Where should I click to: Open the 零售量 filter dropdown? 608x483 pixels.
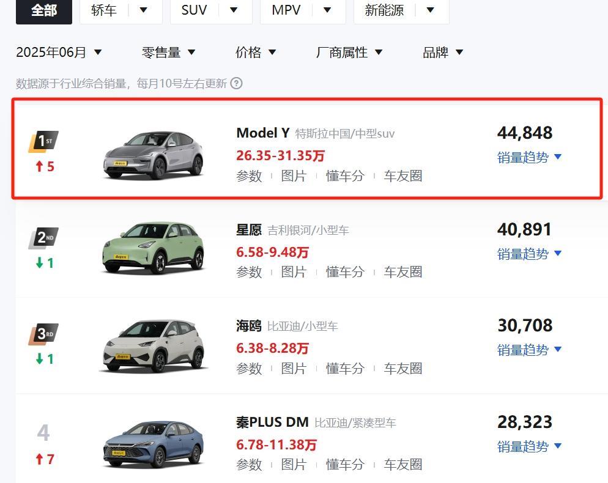tap(169, 52)
